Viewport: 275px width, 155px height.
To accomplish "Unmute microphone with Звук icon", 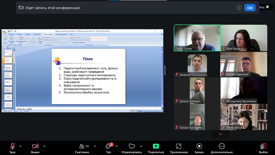I will (13, 146).
